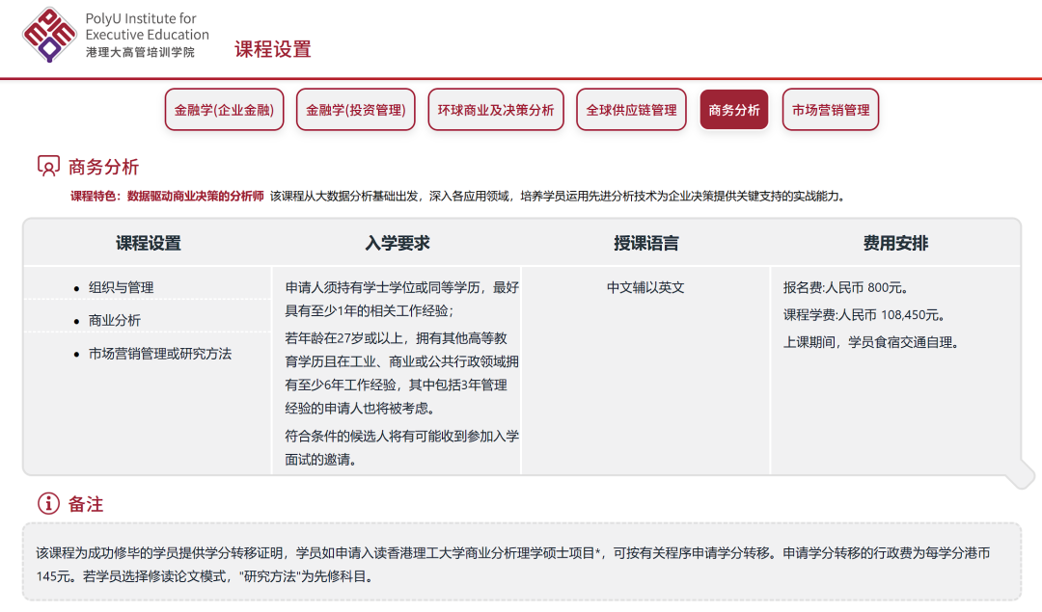Switch to 全球供应链管理 tab

tap(631, 110)
